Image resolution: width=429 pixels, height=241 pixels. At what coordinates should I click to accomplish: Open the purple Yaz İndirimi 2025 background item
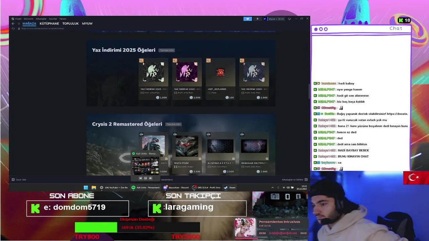(x=187, y=79)
